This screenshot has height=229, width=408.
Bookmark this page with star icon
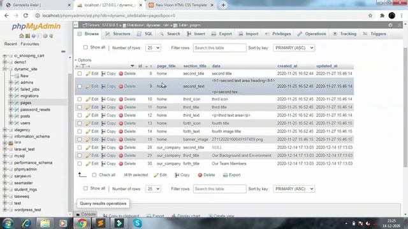(x=370, y=15)
